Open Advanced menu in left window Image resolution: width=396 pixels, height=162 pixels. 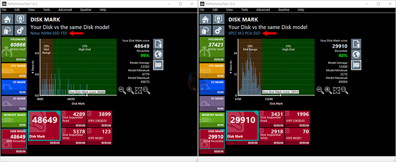coord(65,10)
